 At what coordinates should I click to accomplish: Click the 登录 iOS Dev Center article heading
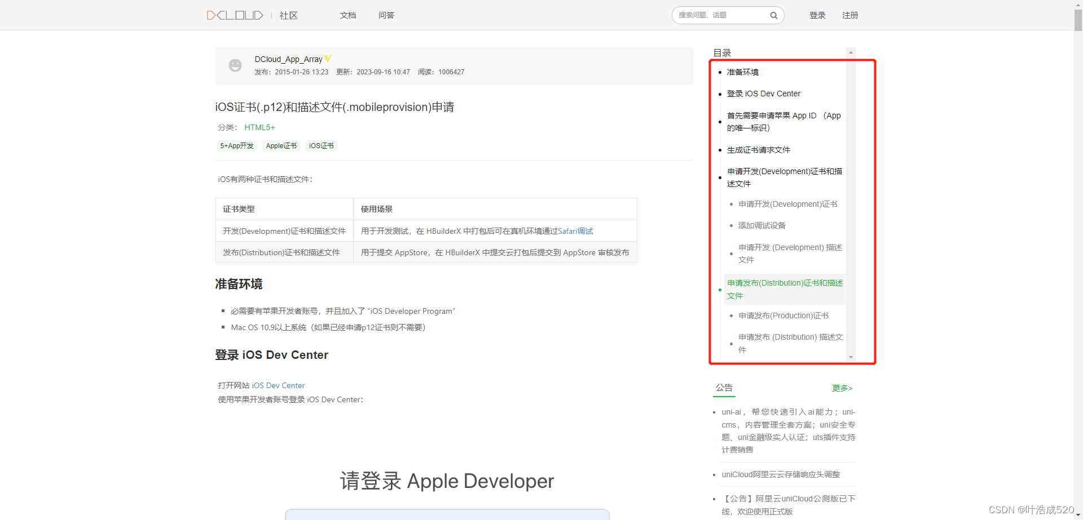[x=271, y=355]
